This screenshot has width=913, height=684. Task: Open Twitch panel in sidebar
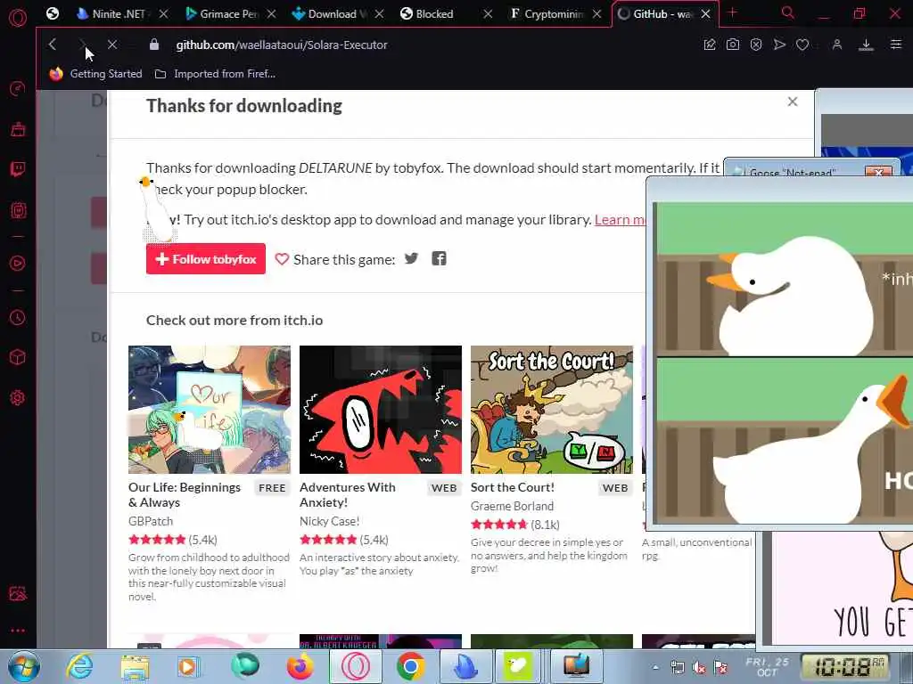[x=18, y=169]
